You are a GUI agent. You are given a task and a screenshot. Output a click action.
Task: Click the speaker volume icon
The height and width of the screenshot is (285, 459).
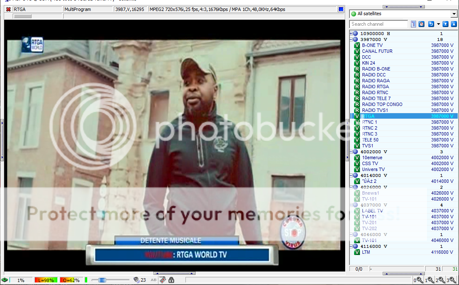(136, 280)
